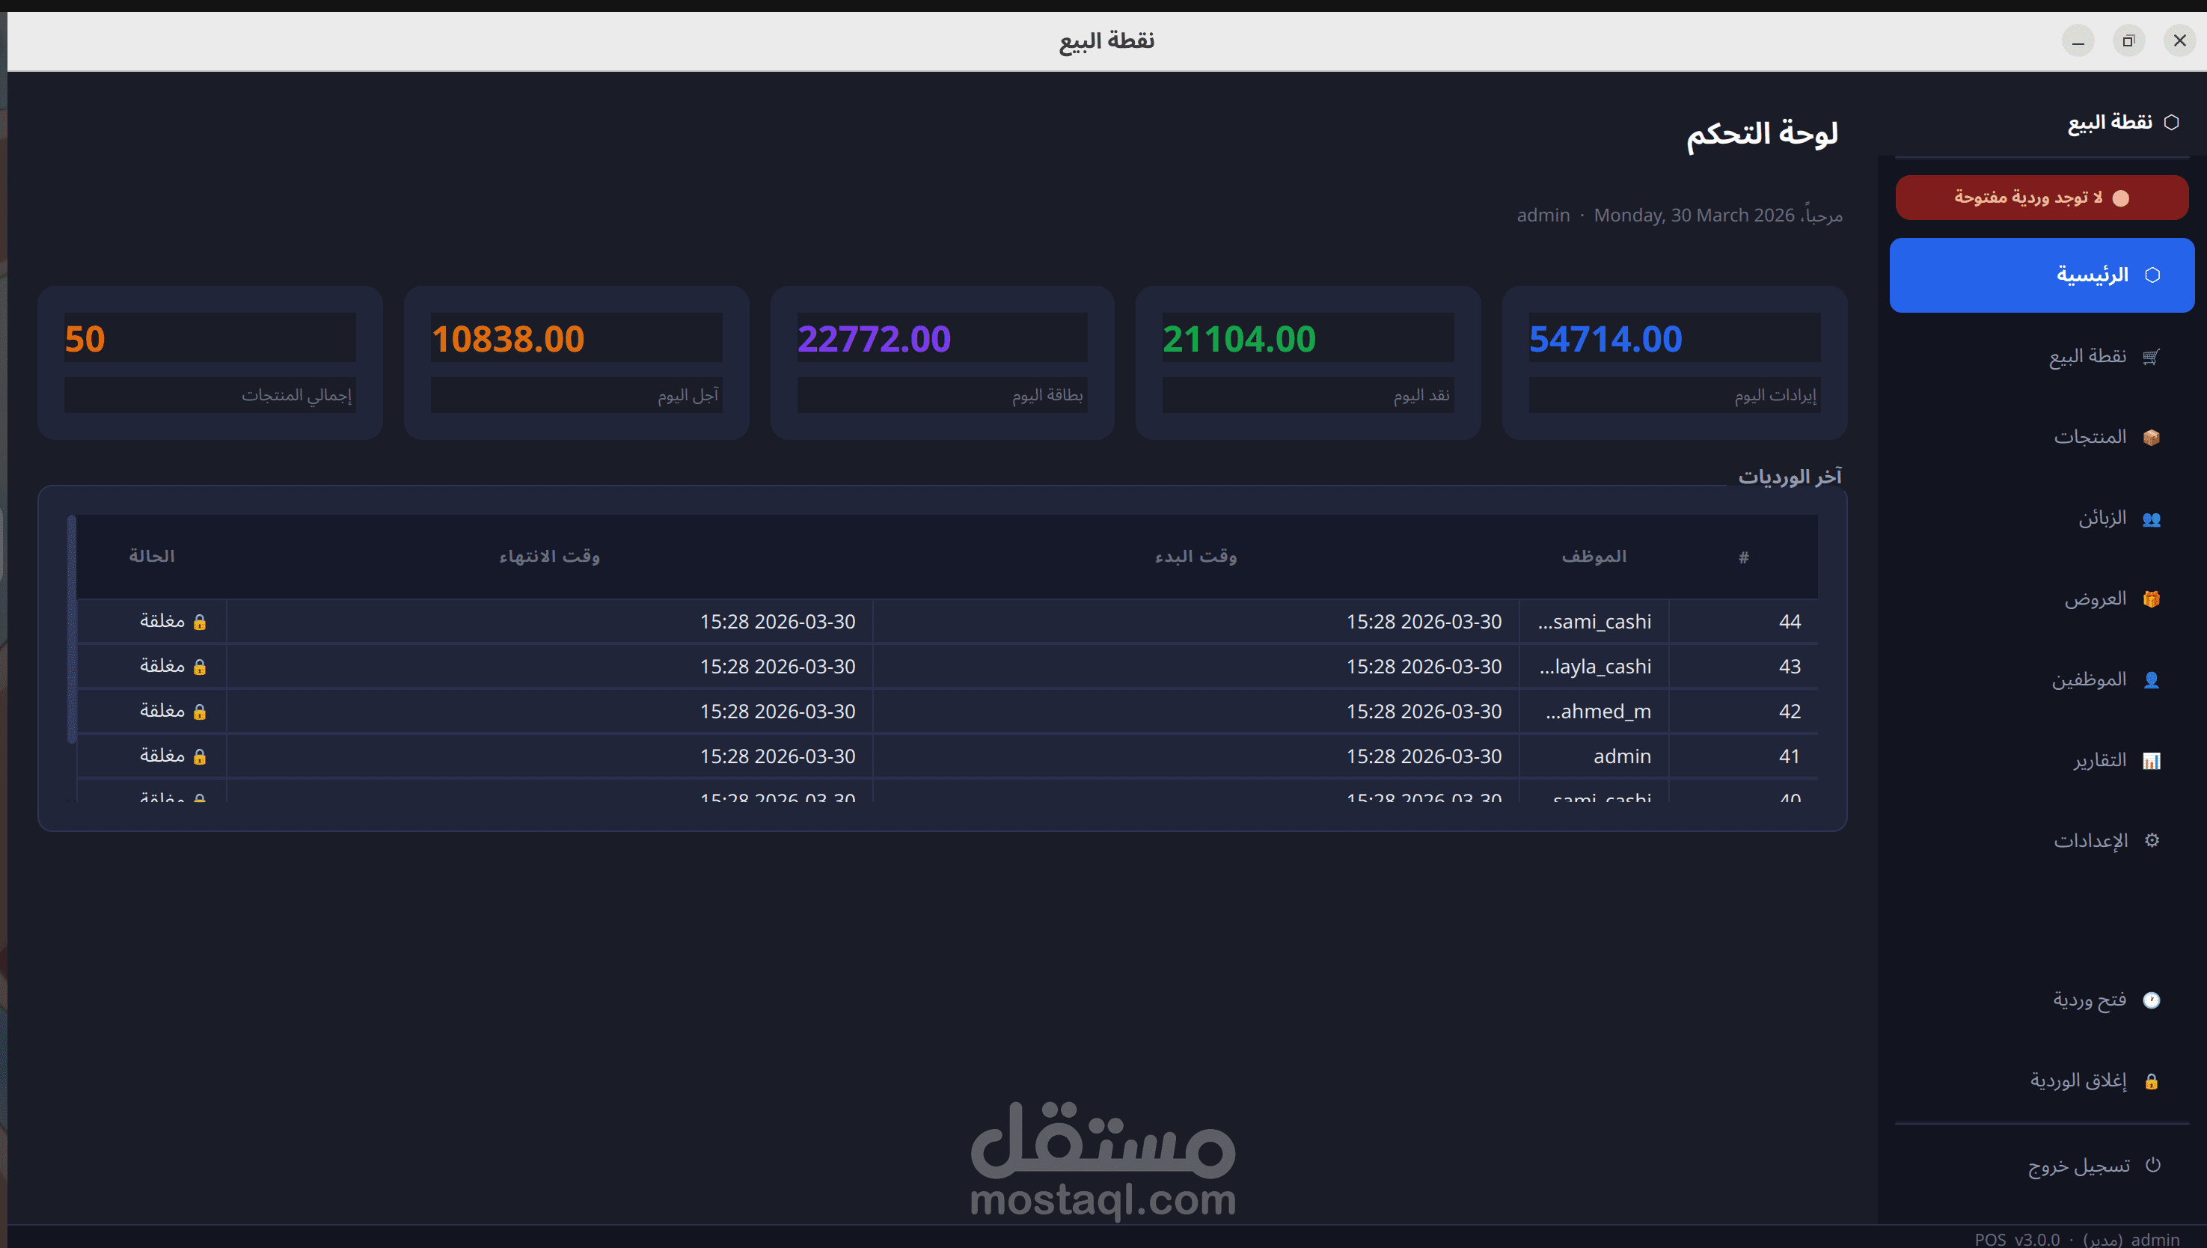The width and height of the screenshot is (2207, 1248).
Task: Click the clock icon next to فتح وردية
Action: pos(2150,1000)
